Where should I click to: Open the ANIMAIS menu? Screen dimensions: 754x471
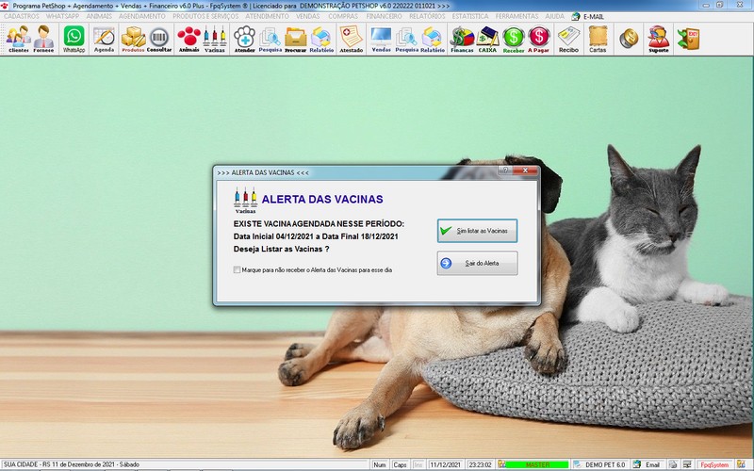99,16
